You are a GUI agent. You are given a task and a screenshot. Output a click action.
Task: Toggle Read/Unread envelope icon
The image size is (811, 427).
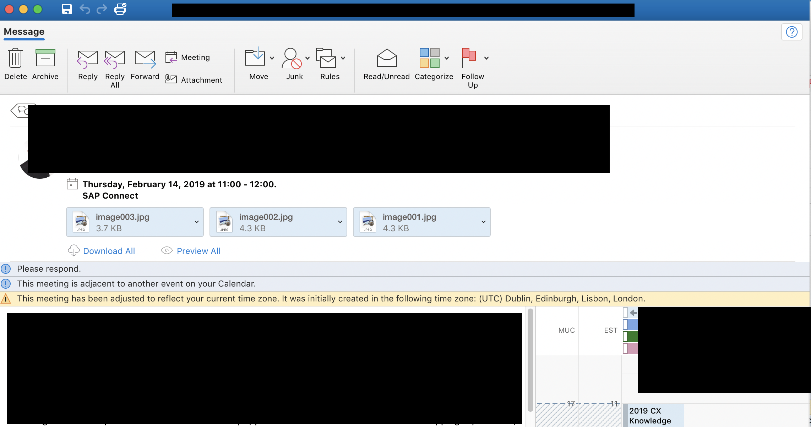[x=387, y=58]
